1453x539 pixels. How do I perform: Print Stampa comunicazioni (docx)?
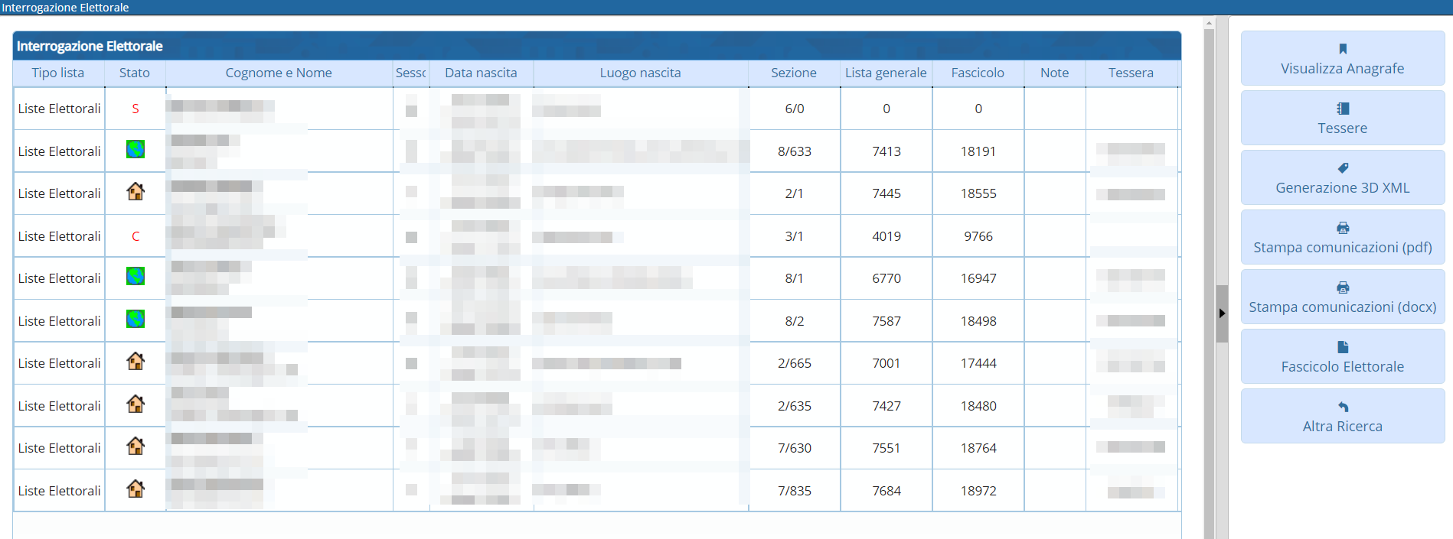[1342, 297]
